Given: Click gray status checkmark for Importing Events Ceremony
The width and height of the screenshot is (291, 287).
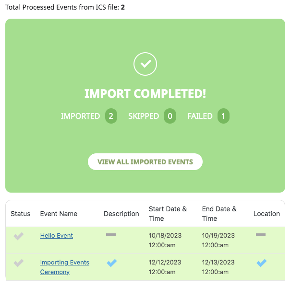Looking at the screenshot, I should click(x=19, y=263).
